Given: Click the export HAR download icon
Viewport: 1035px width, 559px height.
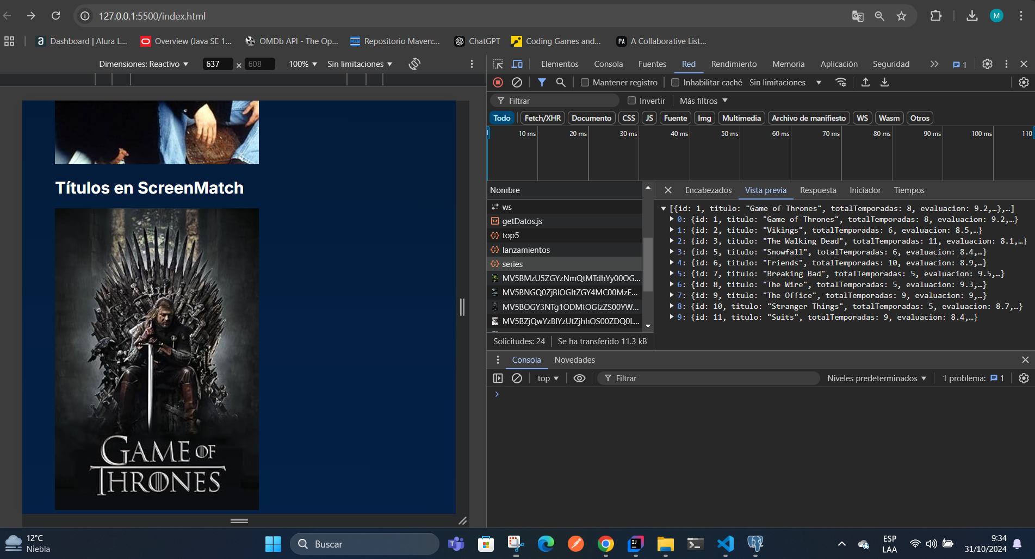Looking at the screenshot, I should 884,82.
